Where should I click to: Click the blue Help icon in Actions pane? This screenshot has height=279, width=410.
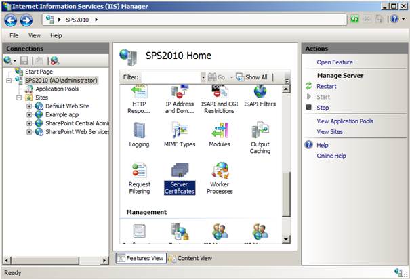pos(309,145)
